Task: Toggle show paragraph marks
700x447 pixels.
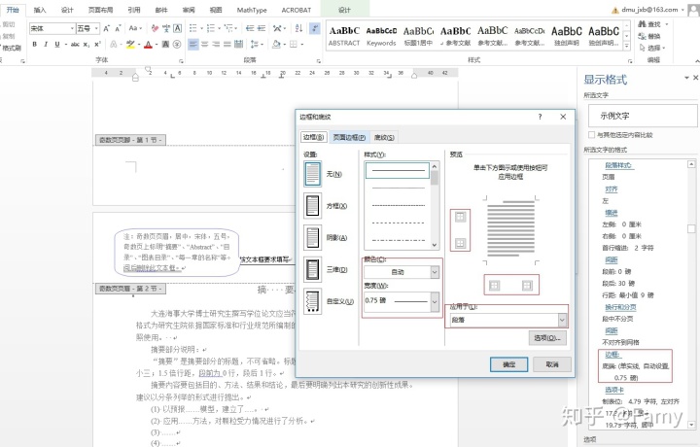Action: [315, 28]
